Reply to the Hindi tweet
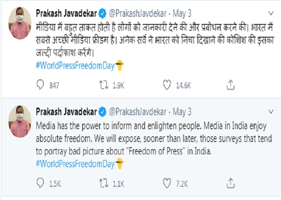The width and height of the screenshot is (281, 200). pos(41,84)
